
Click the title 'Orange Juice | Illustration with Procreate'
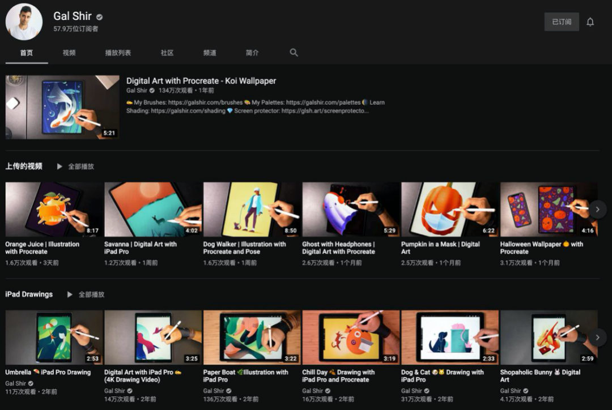pyautogui.click(x=42, y=247)
